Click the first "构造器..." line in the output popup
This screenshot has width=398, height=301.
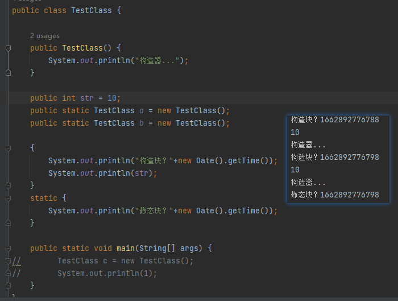tap(308, 145)
